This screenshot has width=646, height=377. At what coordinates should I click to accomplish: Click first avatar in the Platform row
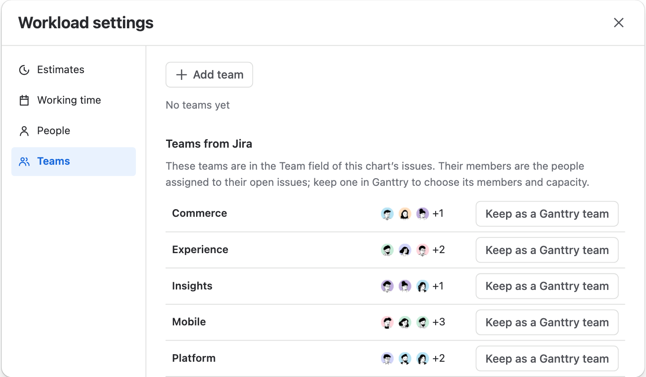click(387, 358)
